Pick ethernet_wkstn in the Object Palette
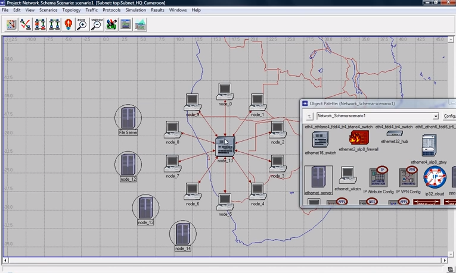This screenshot has width=456, height=273. coord(348,175)
